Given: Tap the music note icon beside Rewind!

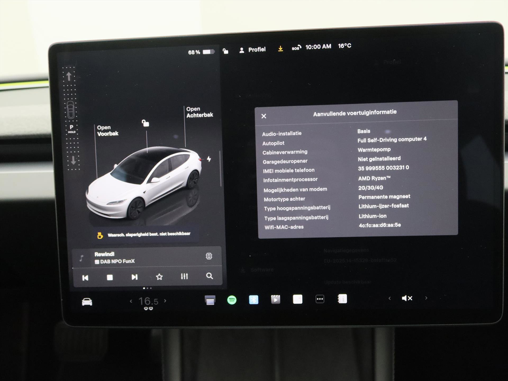Looking at the screenshot, I should 81,258.
